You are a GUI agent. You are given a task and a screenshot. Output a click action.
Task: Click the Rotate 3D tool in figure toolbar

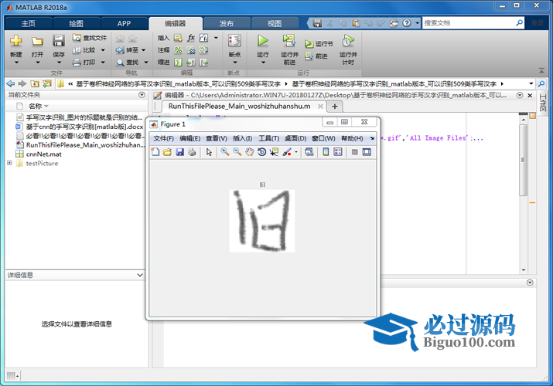pos(261,152)
